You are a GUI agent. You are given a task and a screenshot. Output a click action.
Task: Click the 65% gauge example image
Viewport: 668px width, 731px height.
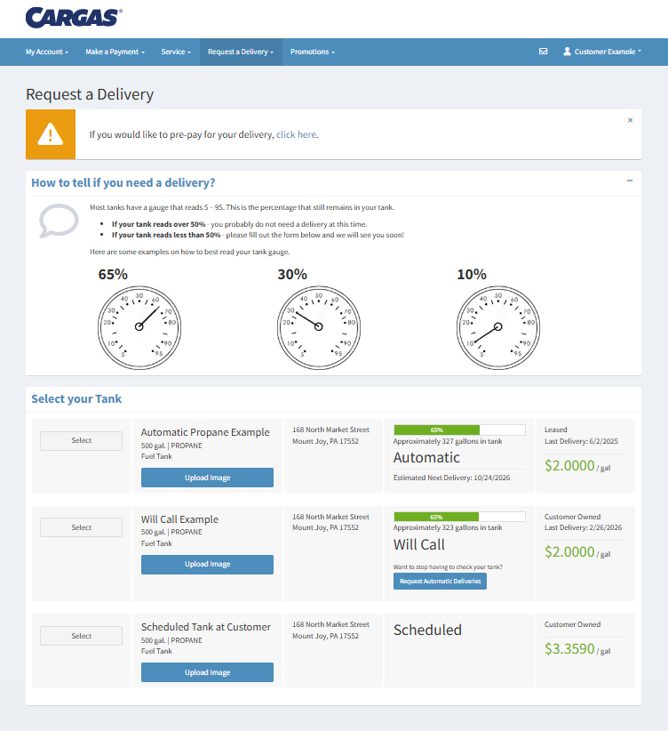coord(139,327)
